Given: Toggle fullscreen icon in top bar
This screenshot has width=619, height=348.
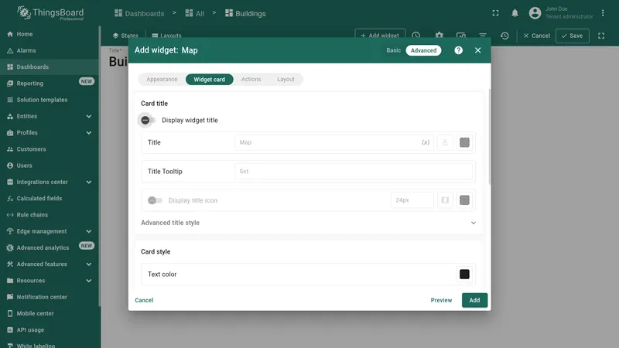Looking at the screenshot, I should pos(495,13).
